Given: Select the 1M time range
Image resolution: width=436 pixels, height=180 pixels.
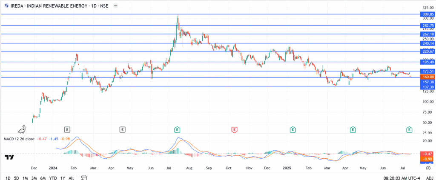Looking at the screenshot, I should (25, 178).
